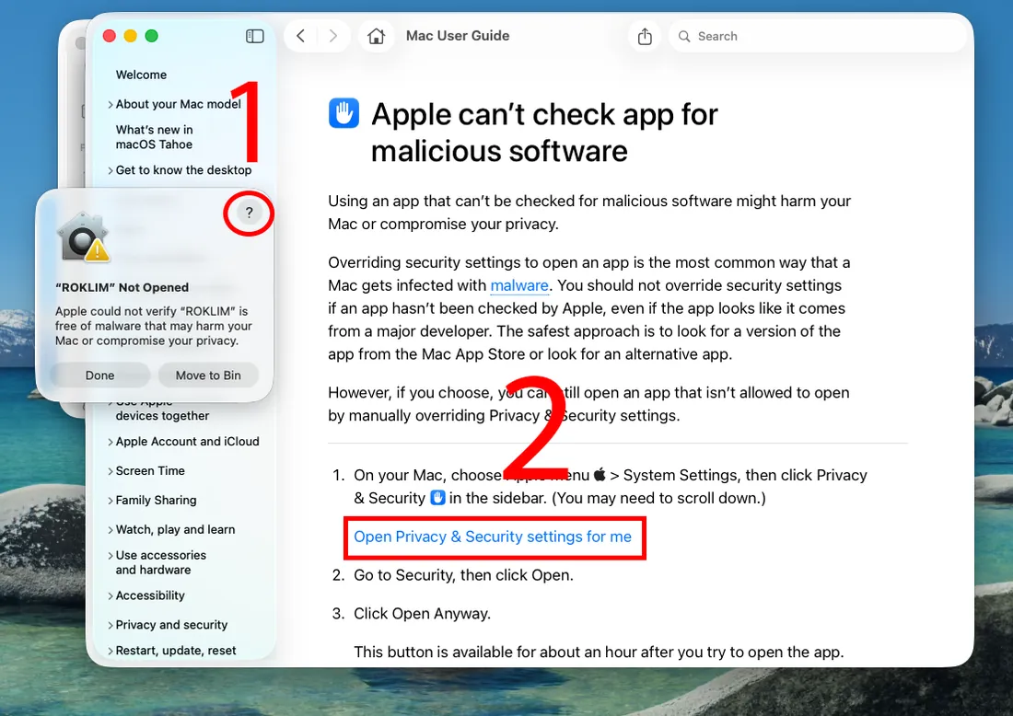The image size is (1013, 716).
Task: Click the Search field in toolbar
Action: [x=817, y=36]
